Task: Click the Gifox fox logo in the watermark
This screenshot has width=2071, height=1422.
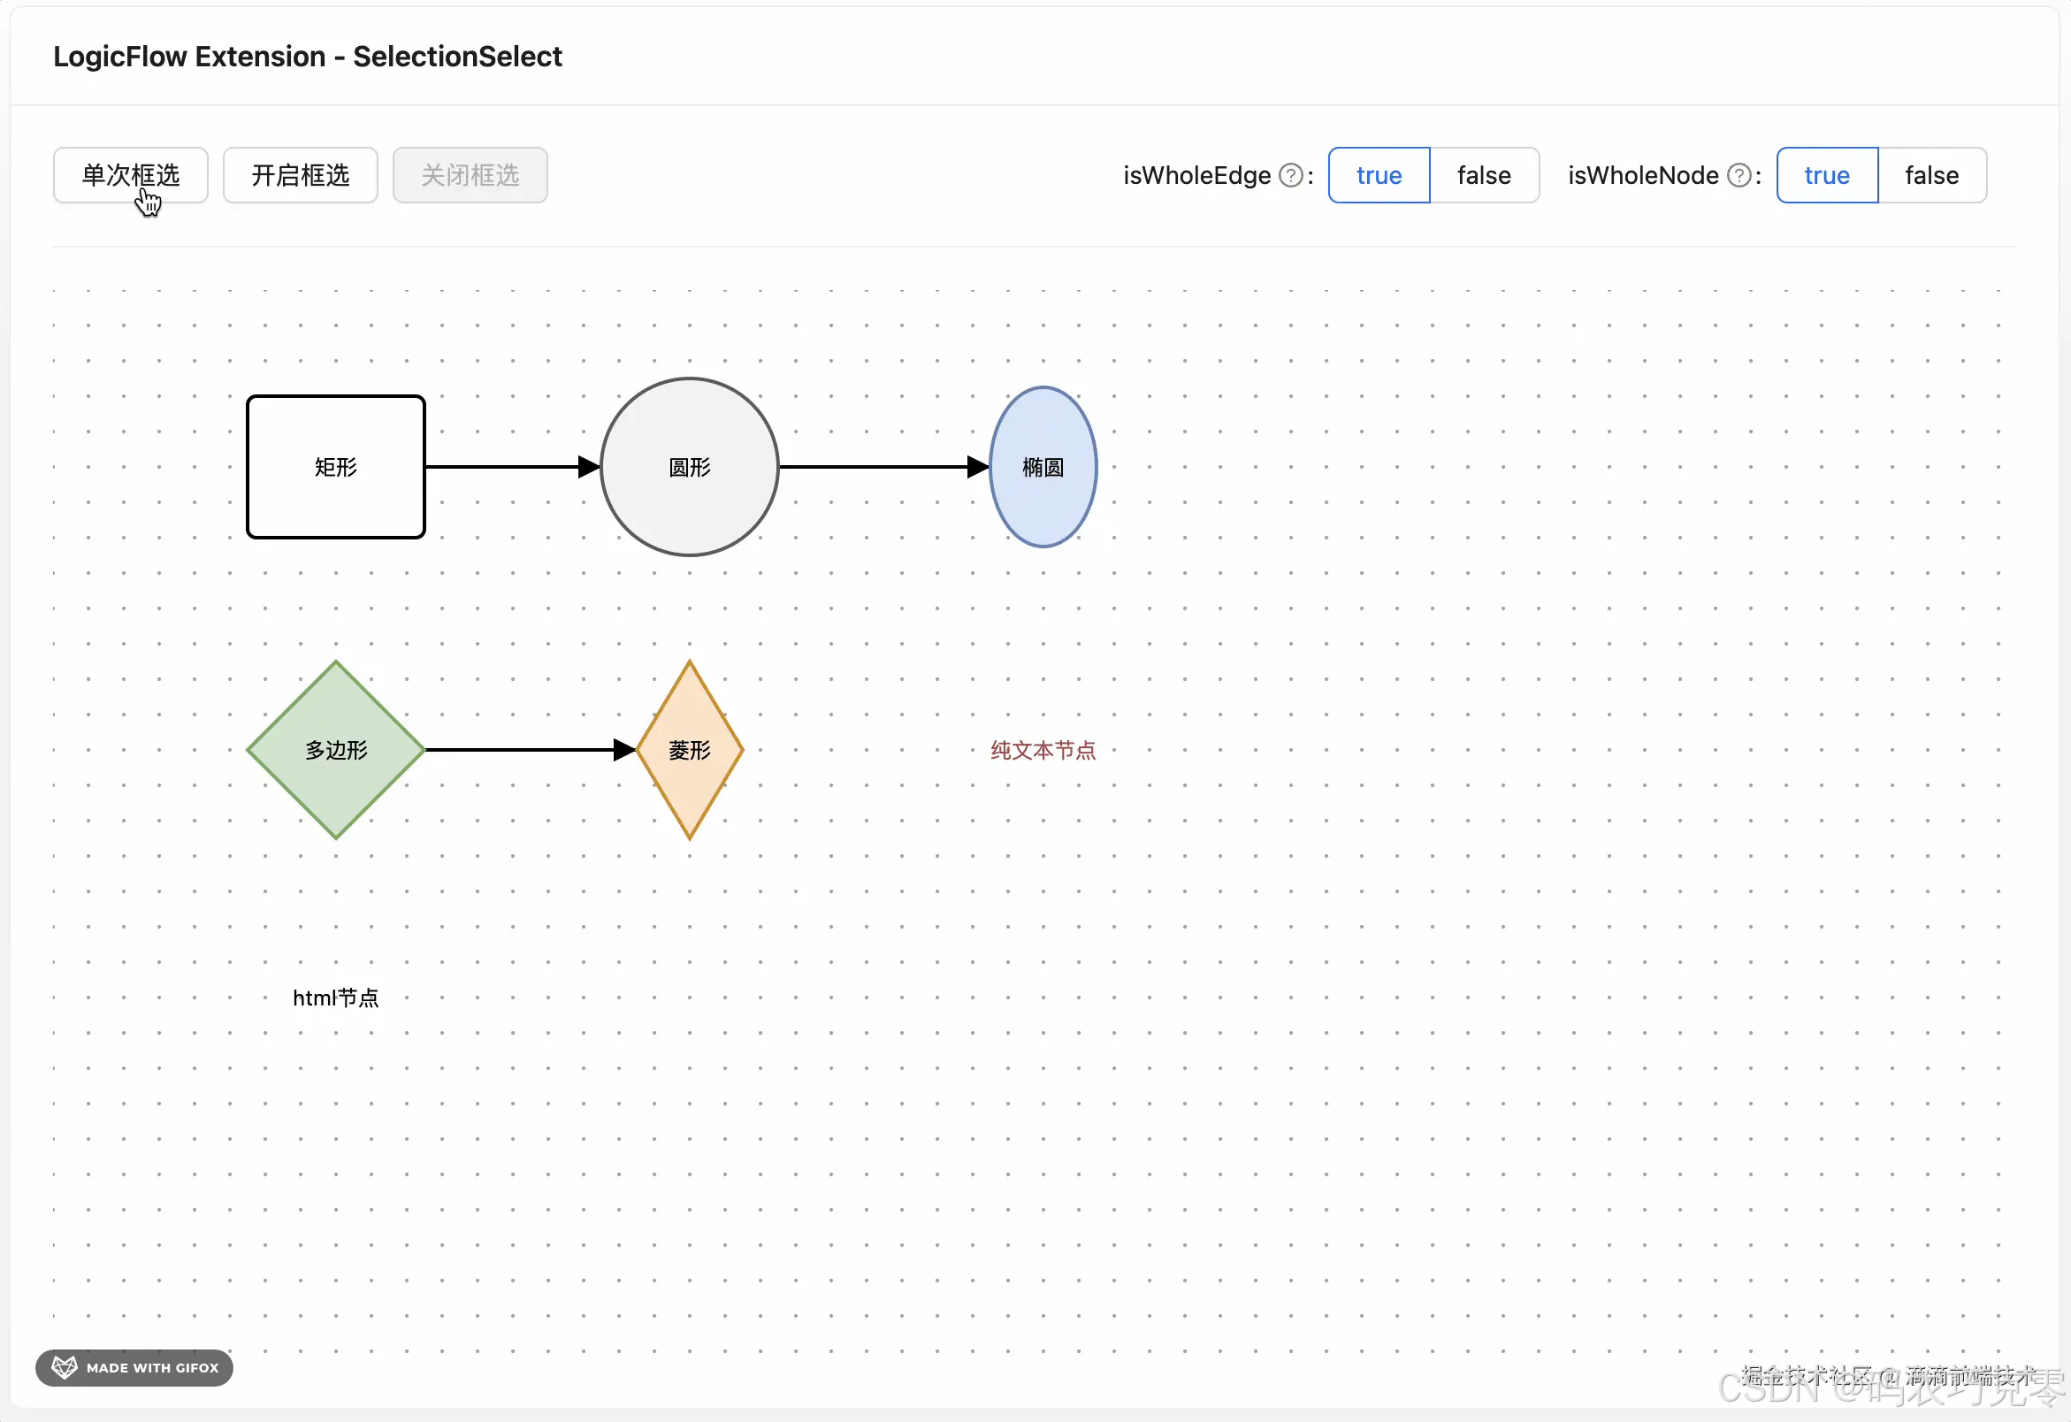Action: pos(64,1368)
